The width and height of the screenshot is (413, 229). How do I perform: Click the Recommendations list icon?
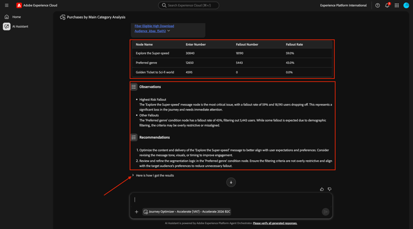(134, 138)
